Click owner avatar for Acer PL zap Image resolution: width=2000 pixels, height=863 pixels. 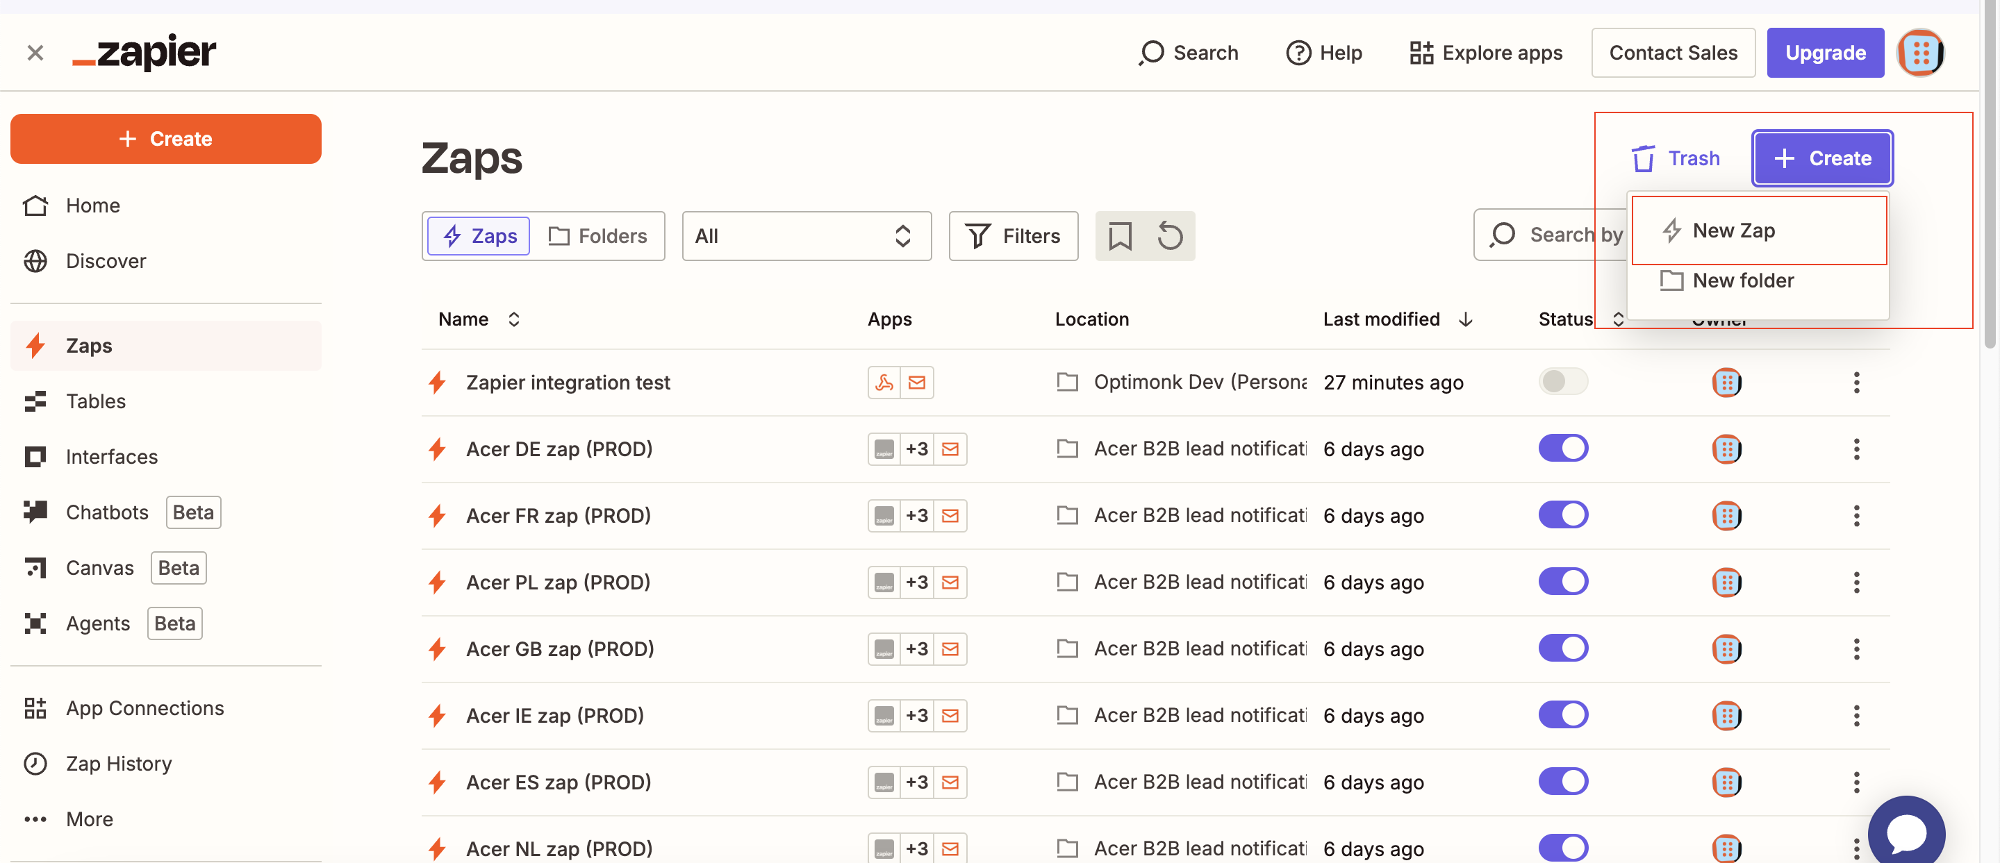click(x=1727, y=583)
